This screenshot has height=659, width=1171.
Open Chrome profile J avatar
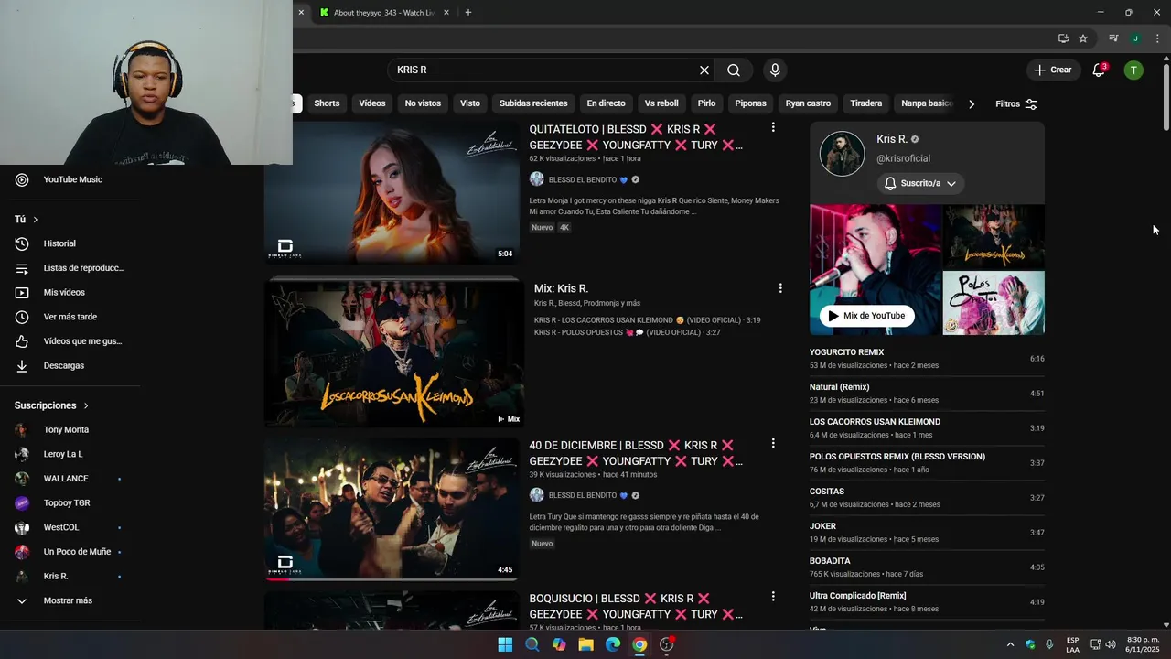coord(1135,38)
